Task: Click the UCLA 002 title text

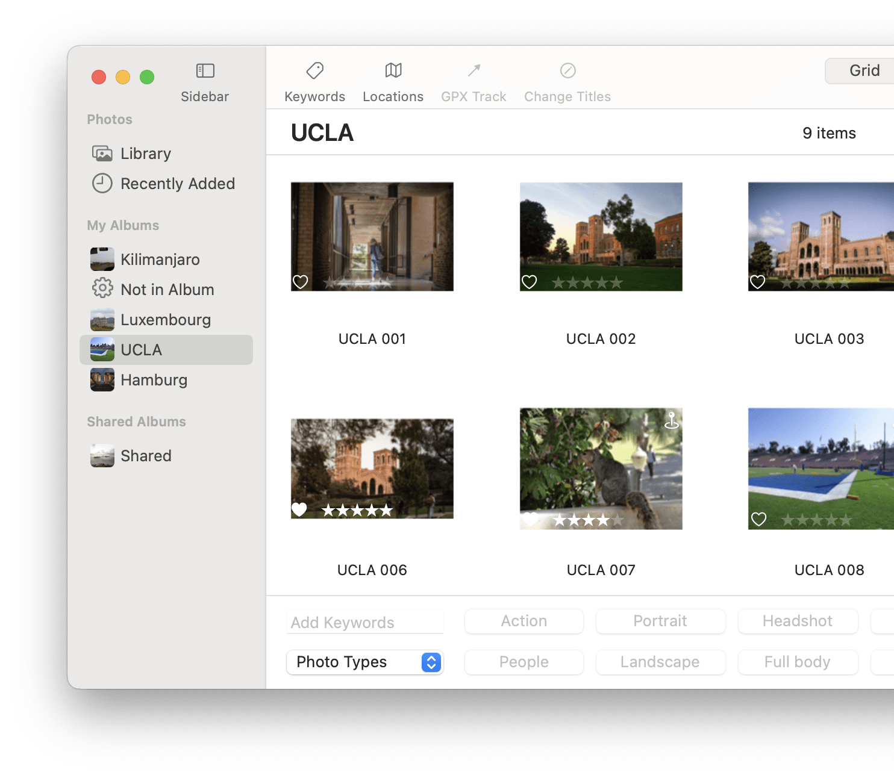Action: (x=601, y=339)
